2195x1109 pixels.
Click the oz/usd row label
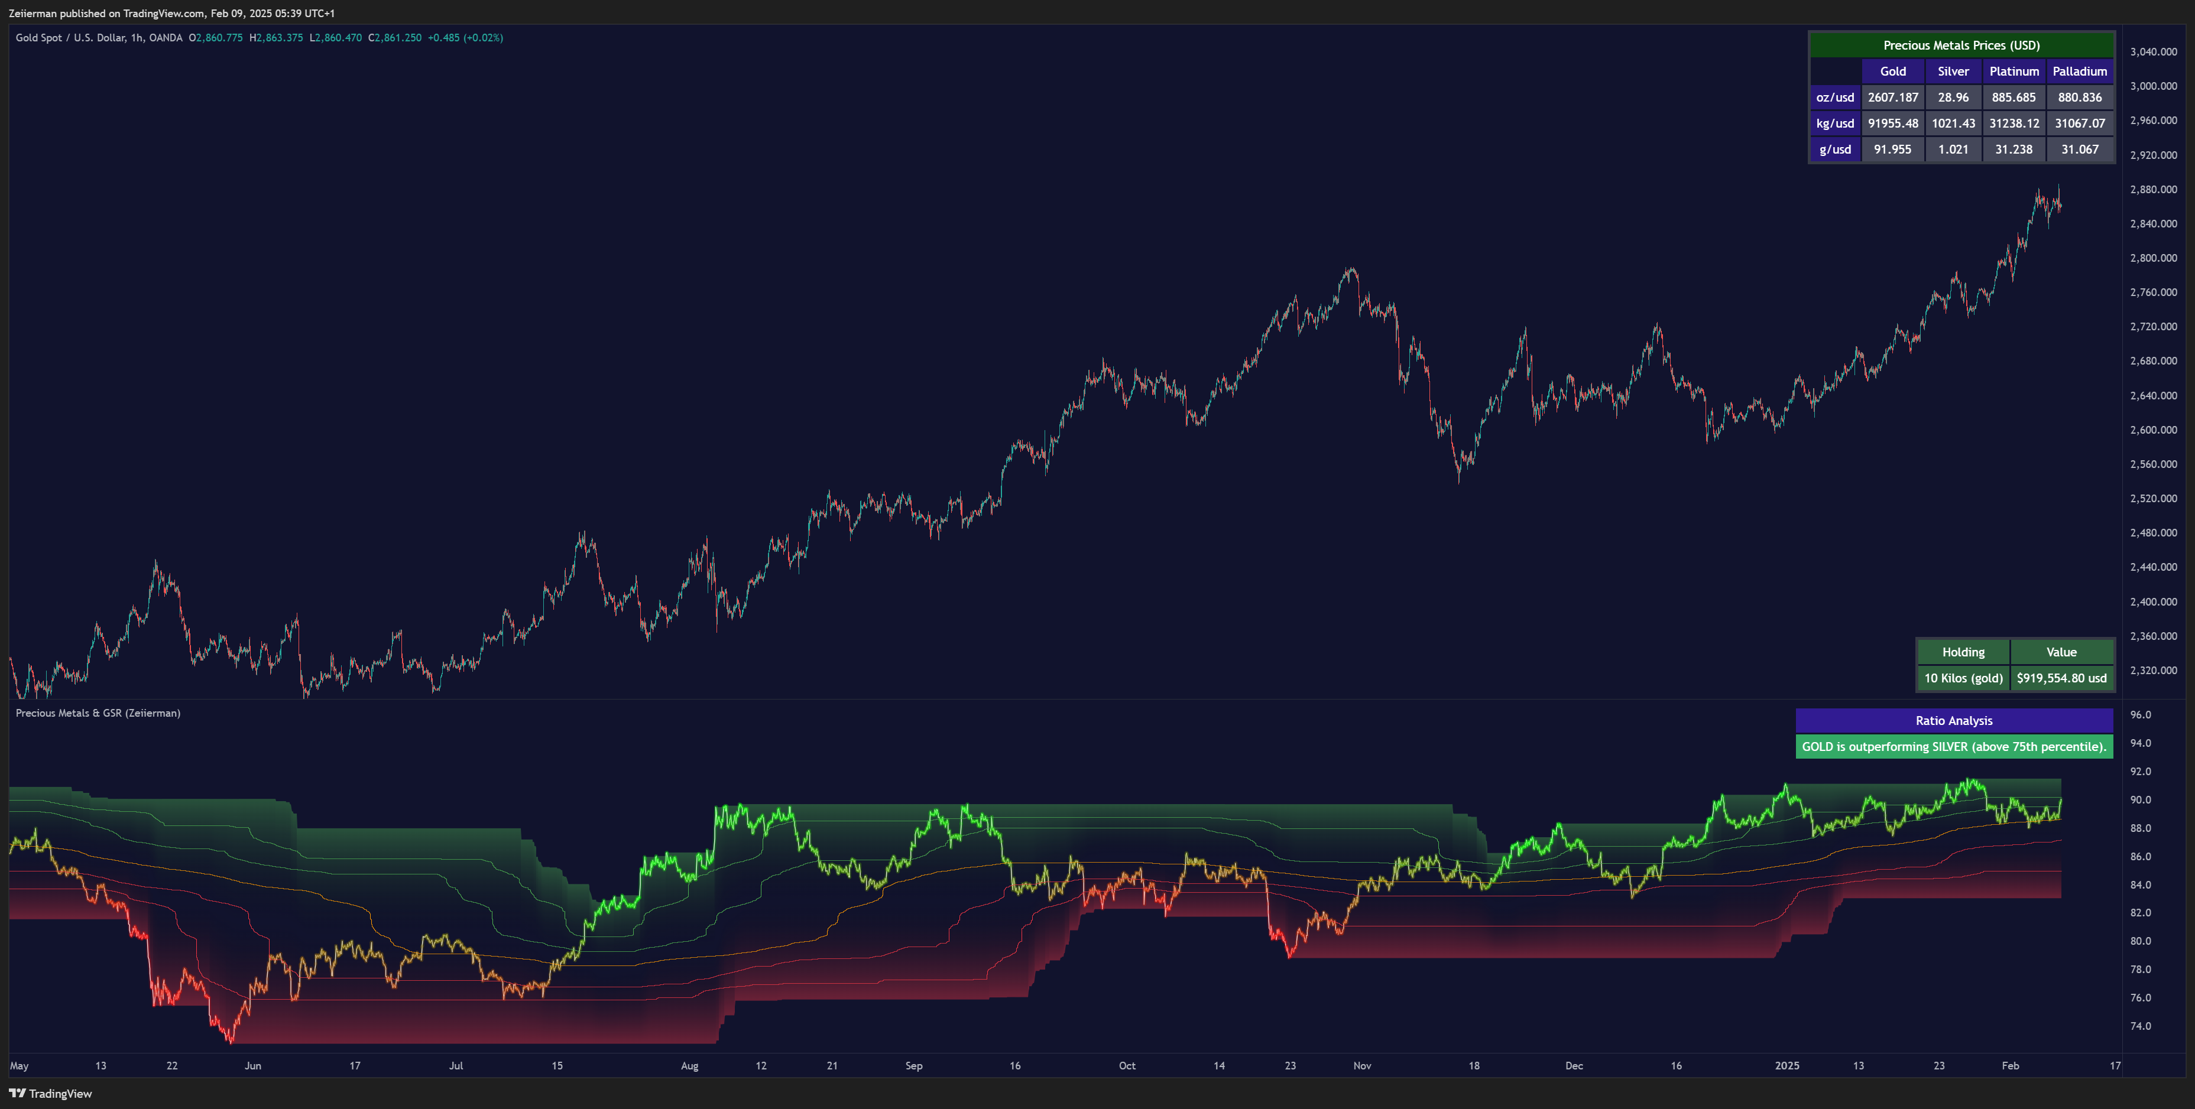(1836, 97)
